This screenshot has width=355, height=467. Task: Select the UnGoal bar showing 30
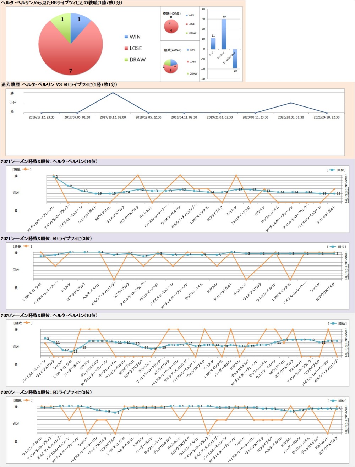(x=224, y=34)
